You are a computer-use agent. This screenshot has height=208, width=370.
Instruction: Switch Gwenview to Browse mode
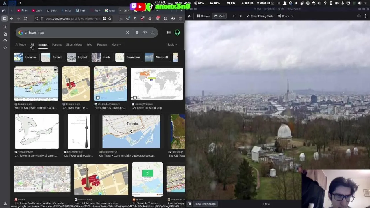pyautogui.click(x=203, y=16)
